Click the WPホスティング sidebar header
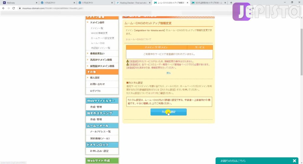This screenshot has height=164, width=303. [x=102, y=113]
